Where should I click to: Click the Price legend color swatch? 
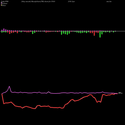(x=1, y=5)
